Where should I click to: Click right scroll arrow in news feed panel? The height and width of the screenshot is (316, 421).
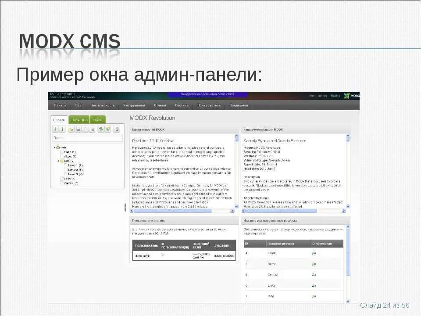pos(232,211)
